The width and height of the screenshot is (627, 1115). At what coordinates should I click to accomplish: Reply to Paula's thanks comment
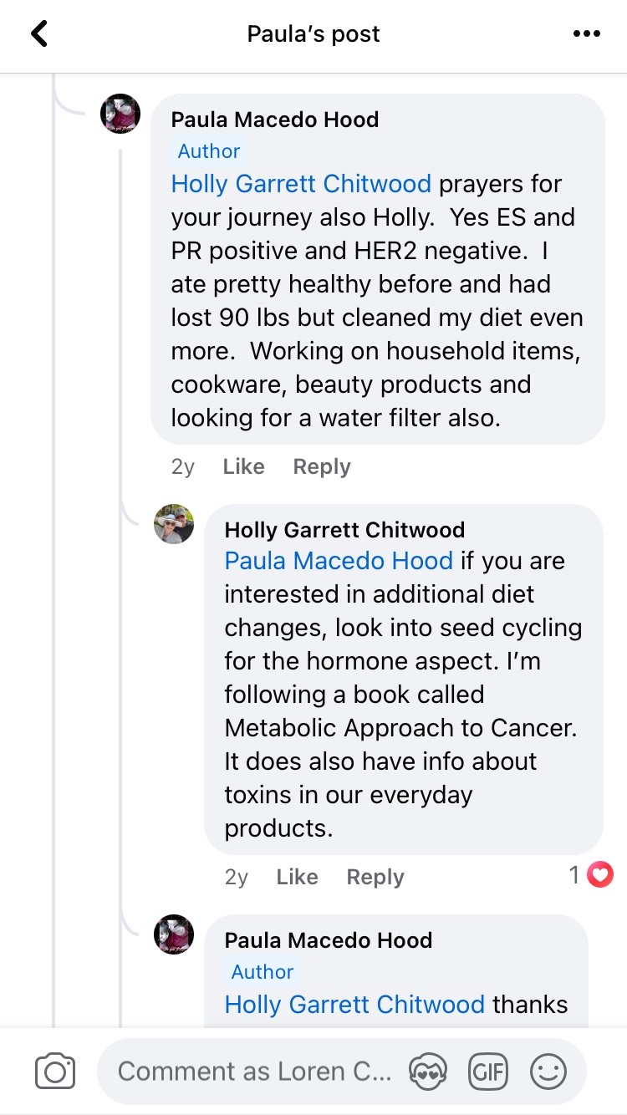[x=375, y=1036]
